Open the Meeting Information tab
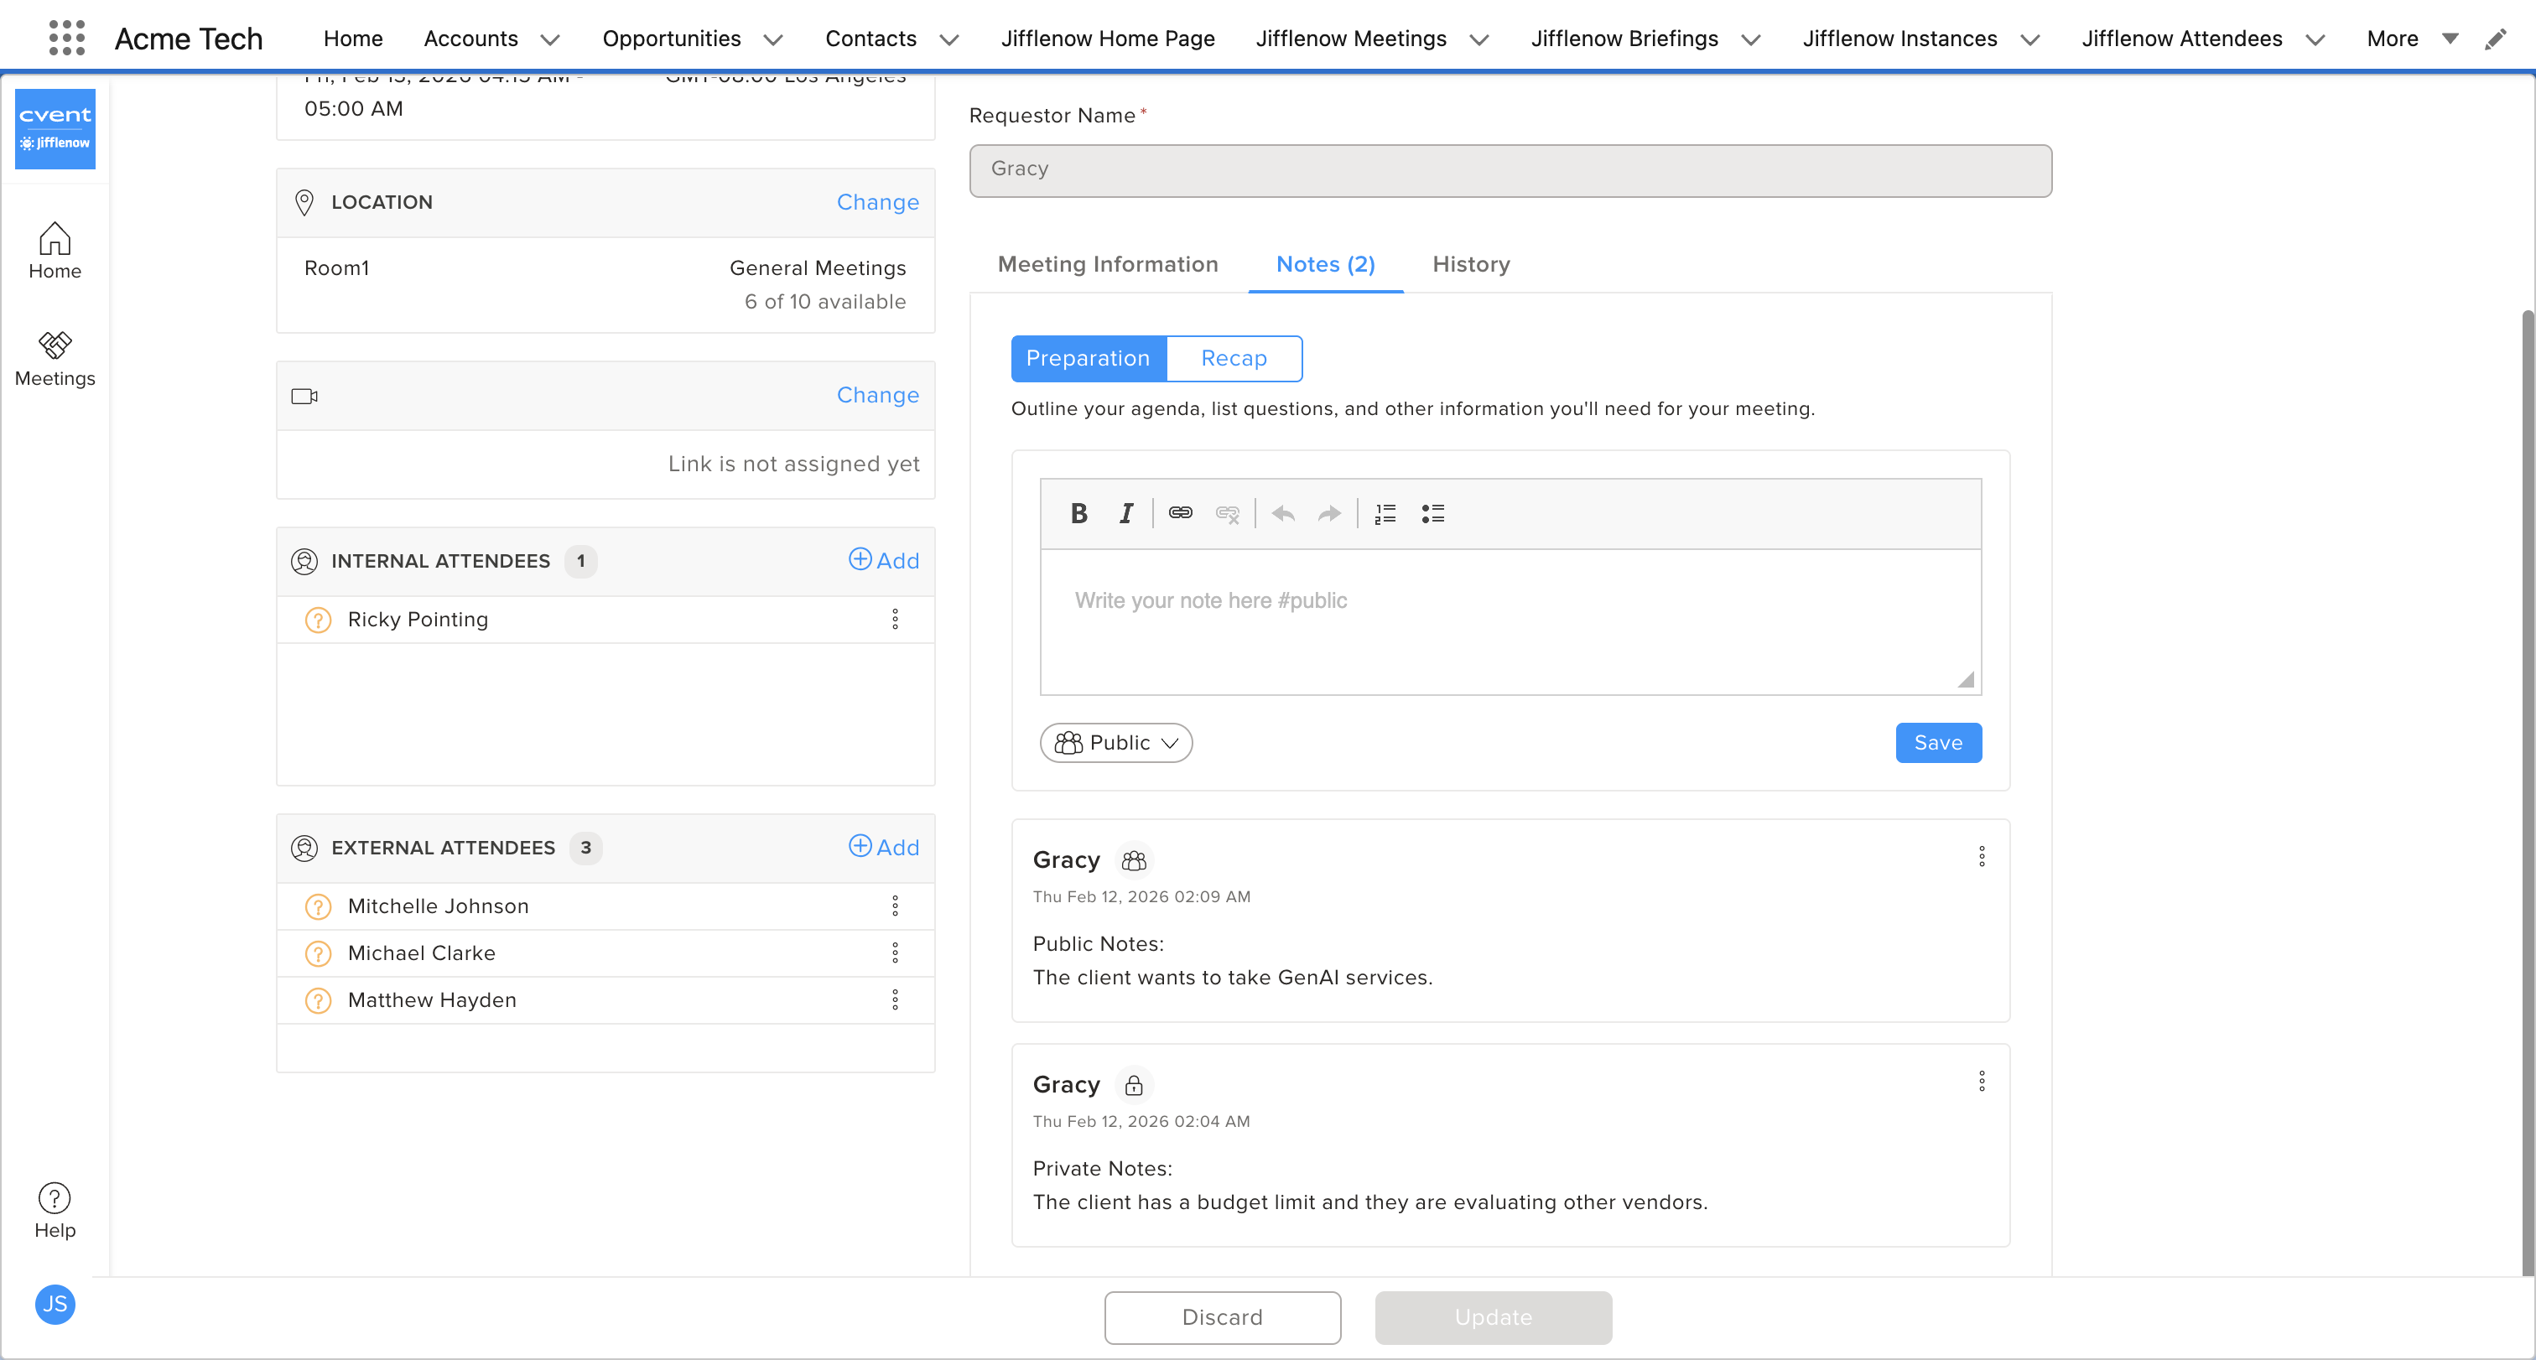Viewport: 2536px width, 1360px height. 1108,264
